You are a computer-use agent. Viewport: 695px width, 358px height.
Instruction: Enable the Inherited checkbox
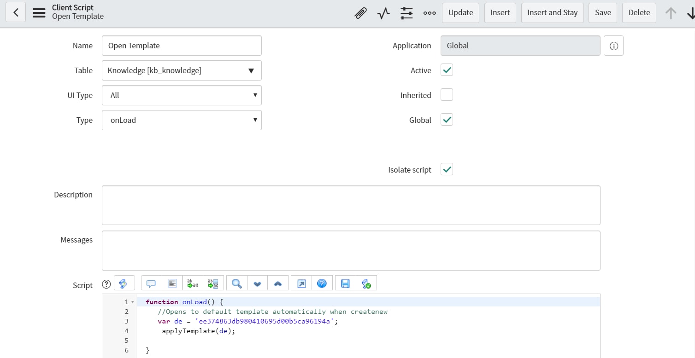447,95
